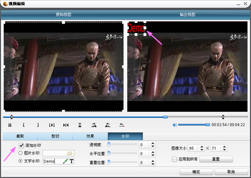Click the trim end marker on timeline
This screenshot has width=251, height=178.
pos(223,117)
